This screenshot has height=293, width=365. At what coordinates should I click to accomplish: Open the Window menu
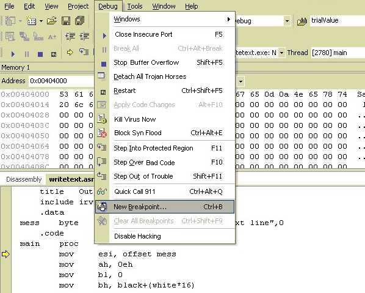(x=164, y=6)
